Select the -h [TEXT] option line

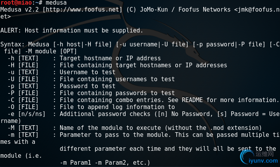pos(84,58)
